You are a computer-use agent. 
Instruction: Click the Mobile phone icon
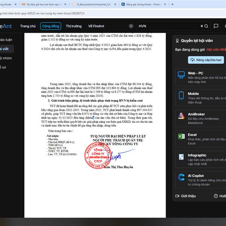[x=181, y=95]
